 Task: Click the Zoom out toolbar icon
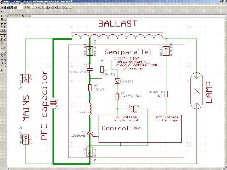point(46,7)
